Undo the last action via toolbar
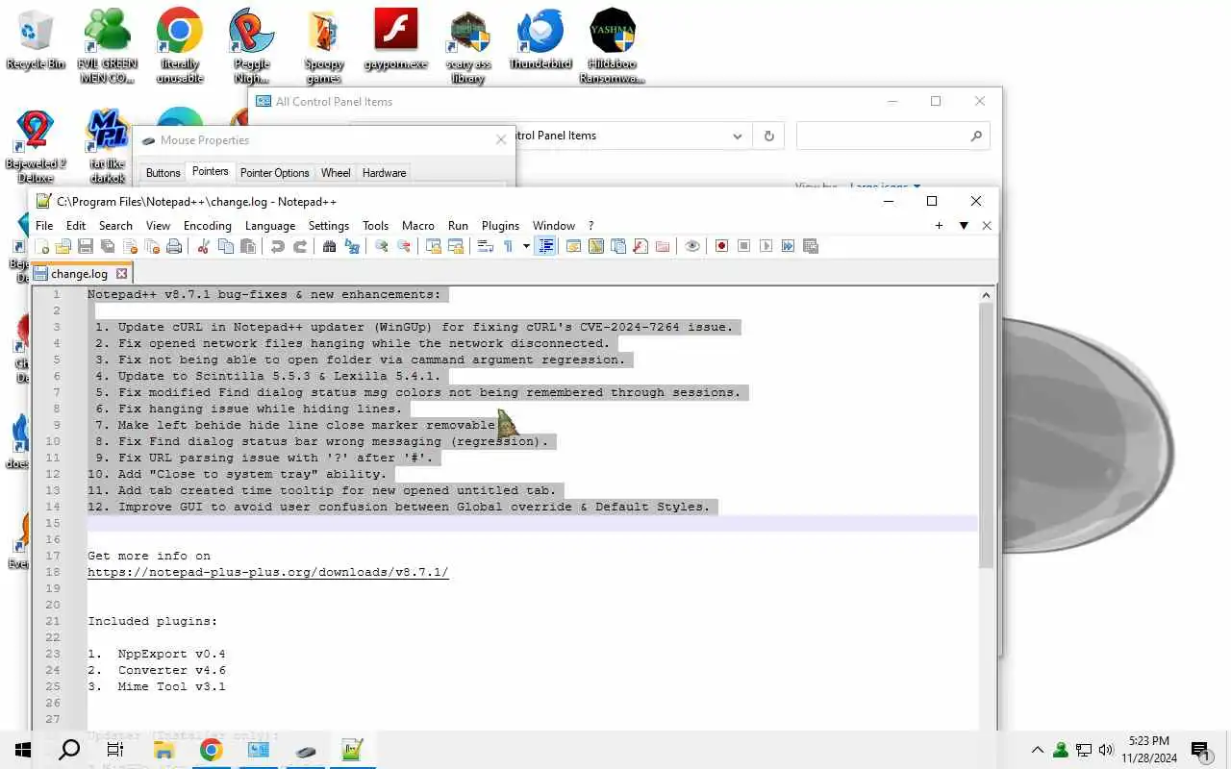This screenshot has width=1231, height=769. (x=277, y=246)
